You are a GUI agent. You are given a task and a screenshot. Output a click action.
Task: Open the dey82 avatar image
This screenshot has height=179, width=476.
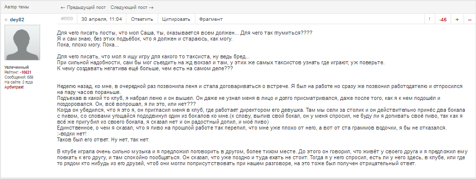(x=22, y=43)
